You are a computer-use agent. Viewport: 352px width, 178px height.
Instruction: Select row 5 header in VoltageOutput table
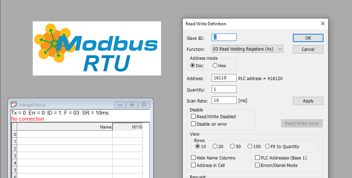tap(15, 170)
